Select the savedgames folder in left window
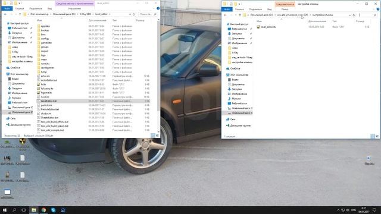This screenshot has height=214, width=381. coord(48,68)
